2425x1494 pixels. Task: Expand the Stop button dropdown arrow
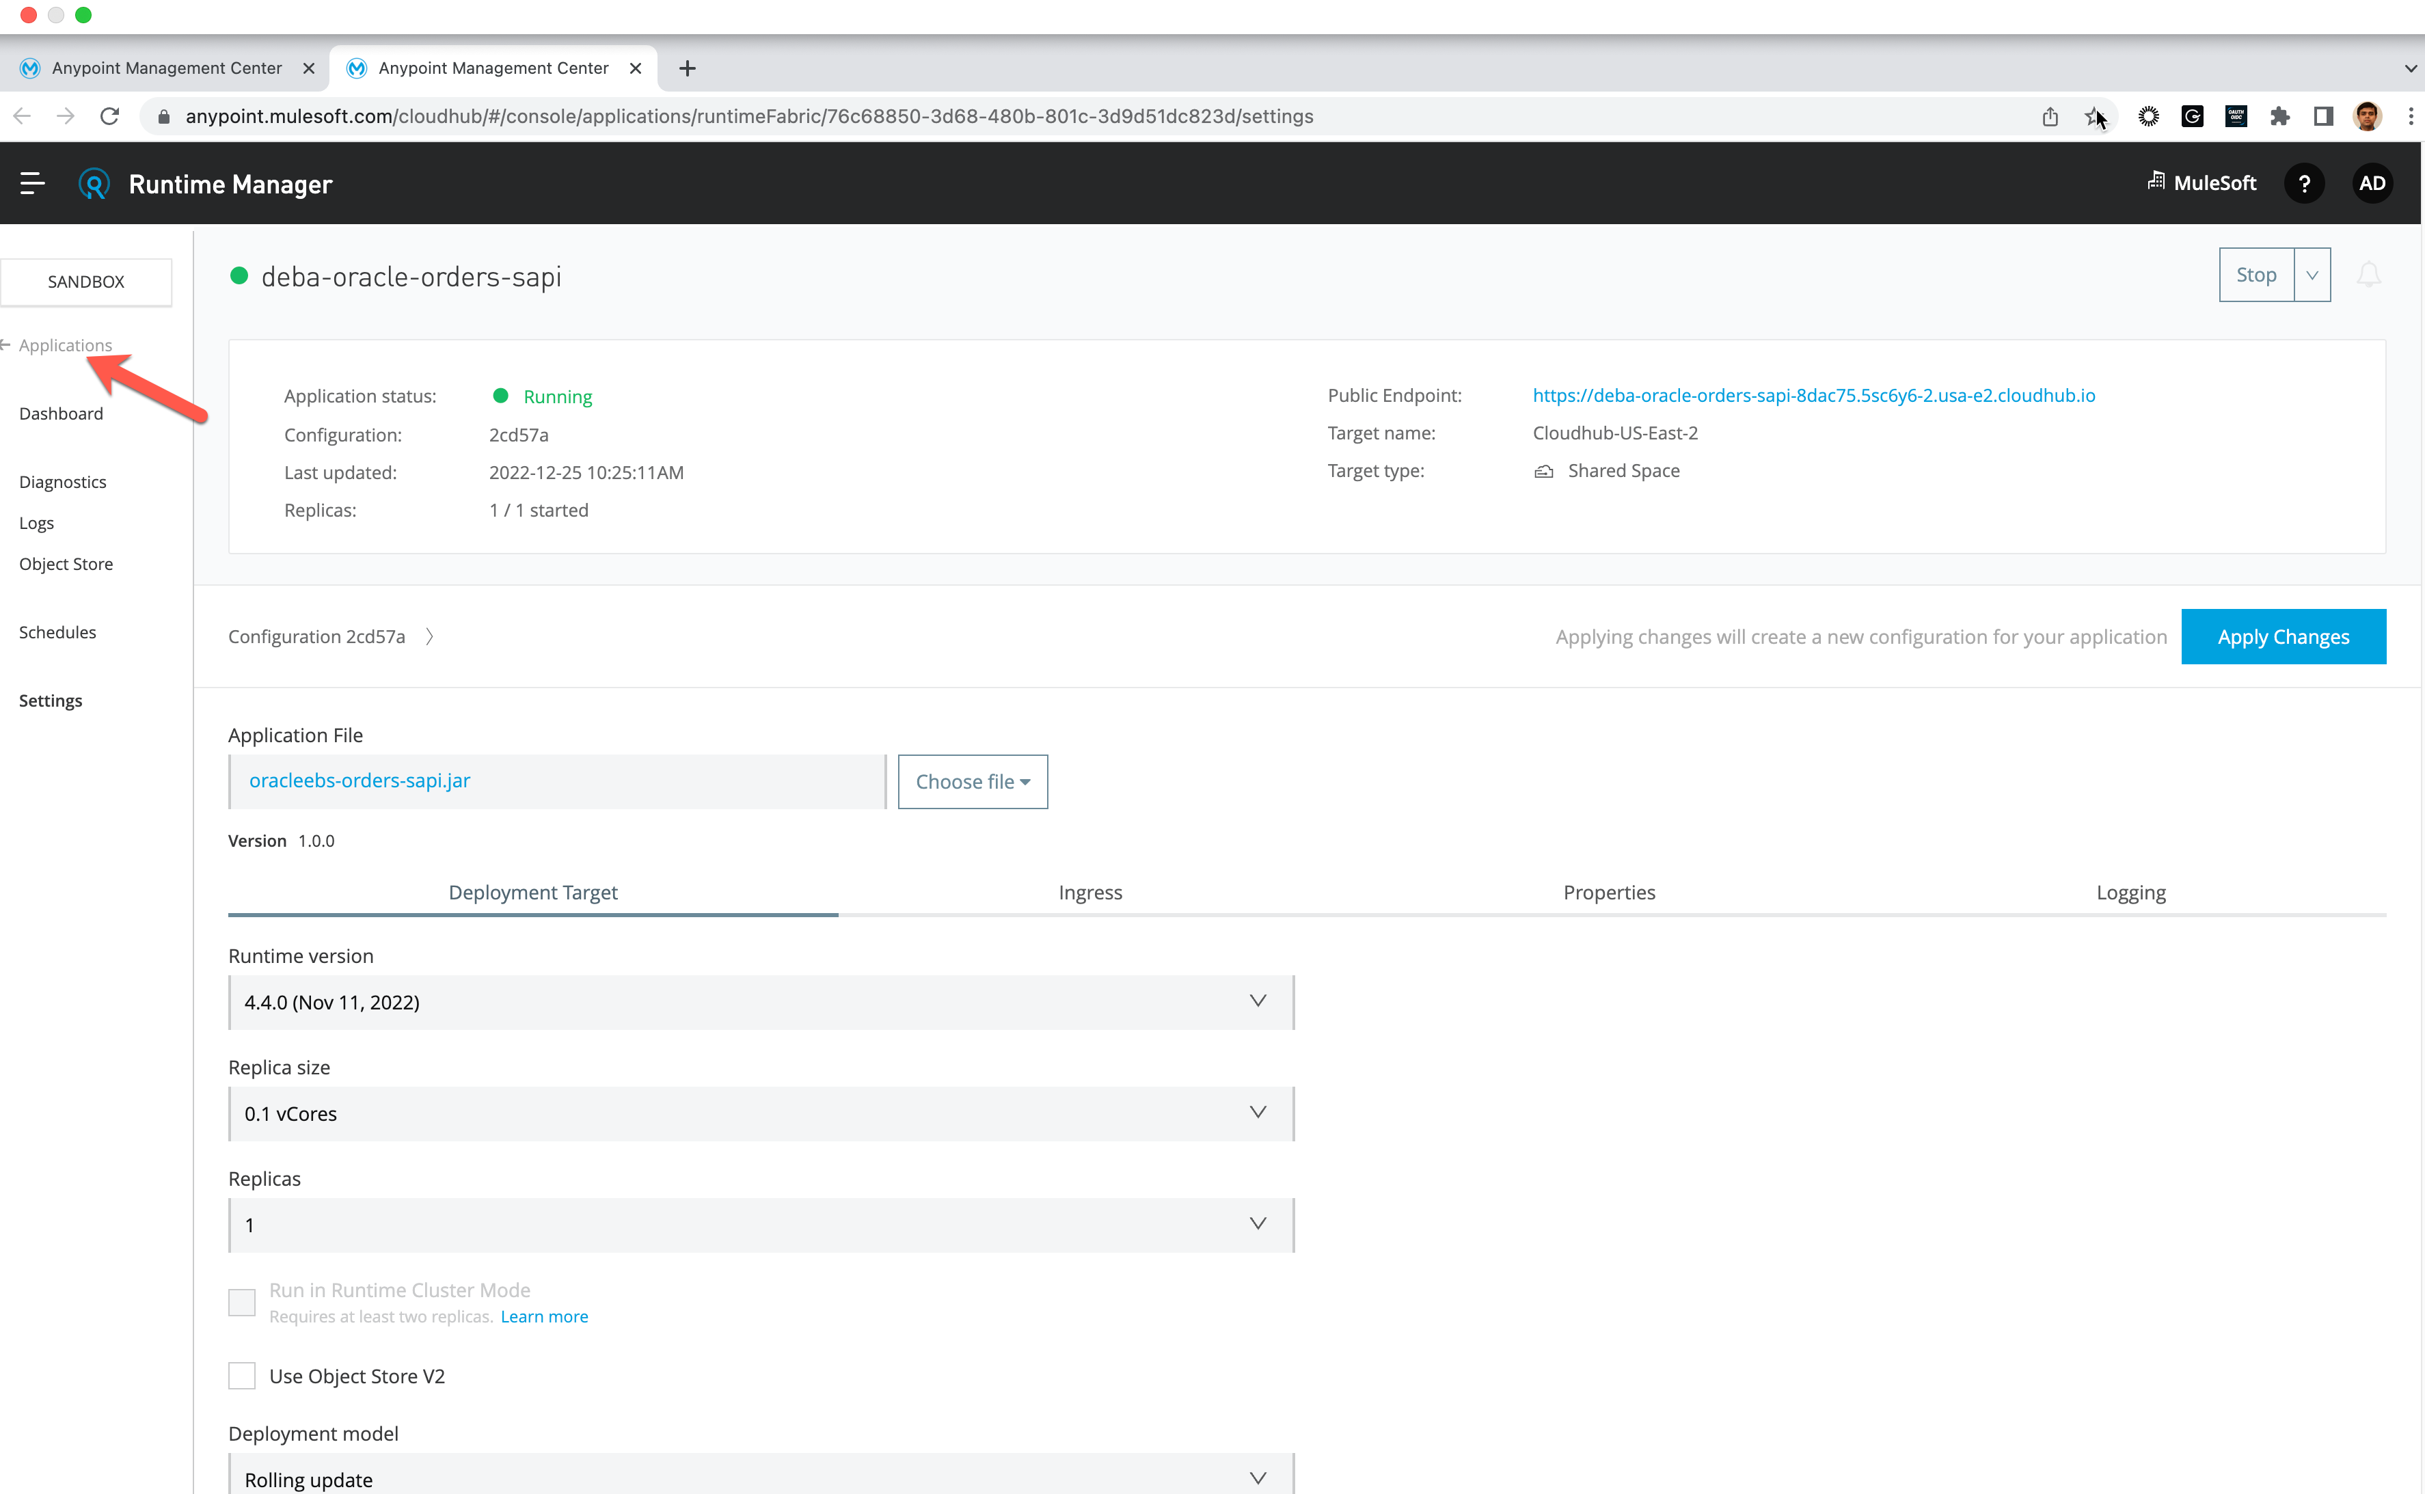(x=2312, y=275)
